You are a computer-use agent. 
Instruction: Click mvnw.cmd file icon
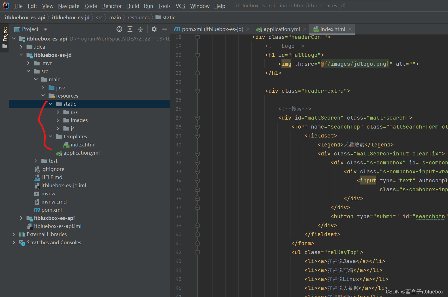click(x=37, y=202)
